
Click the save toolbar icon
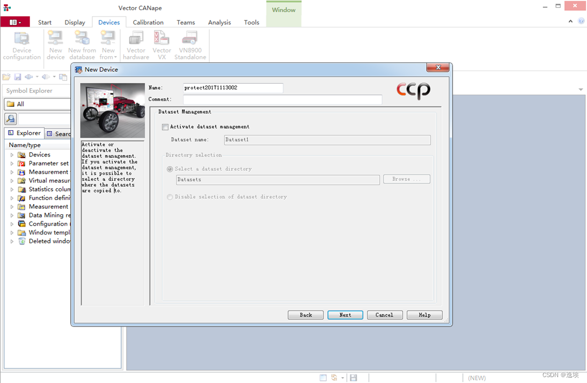(18, 77)
